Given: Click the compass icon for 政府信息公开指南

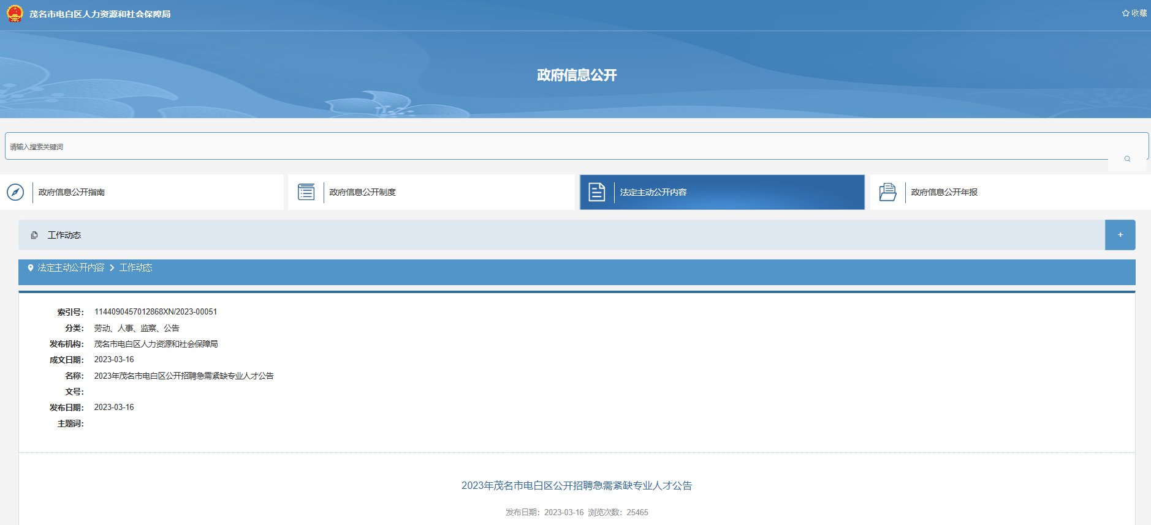Looking at the screenshot, I should click(x=15, y=192).
